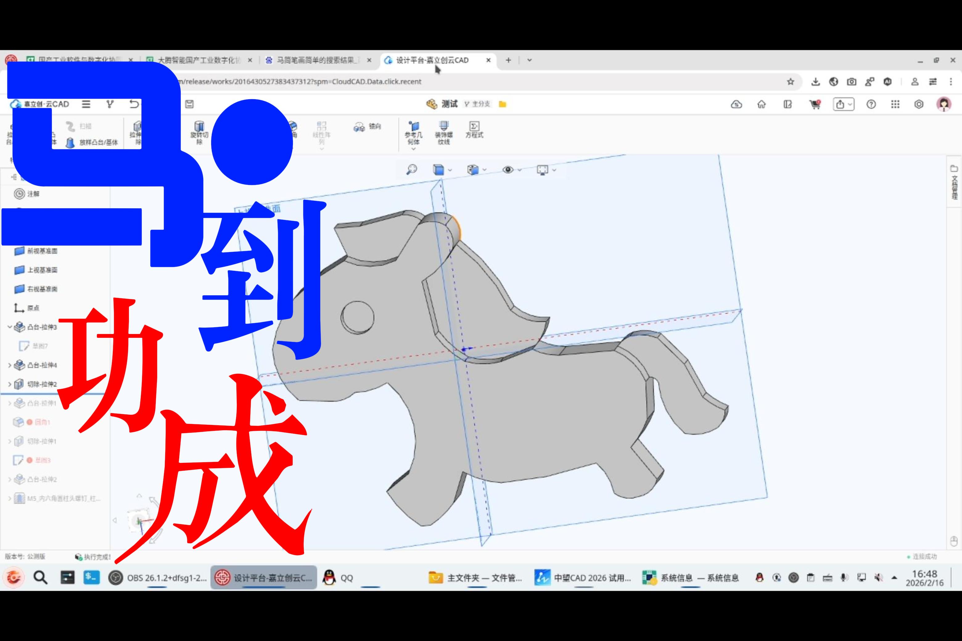Open the version branch icon in header
Viewport: 962px width, 641px height.
point(110,104)
